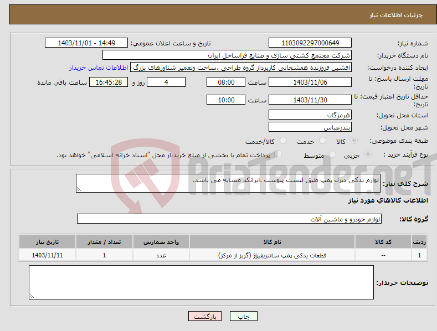Click the response deadline time 08:00
The height and width of the screenshot is (331, 437).
point(226,82)
